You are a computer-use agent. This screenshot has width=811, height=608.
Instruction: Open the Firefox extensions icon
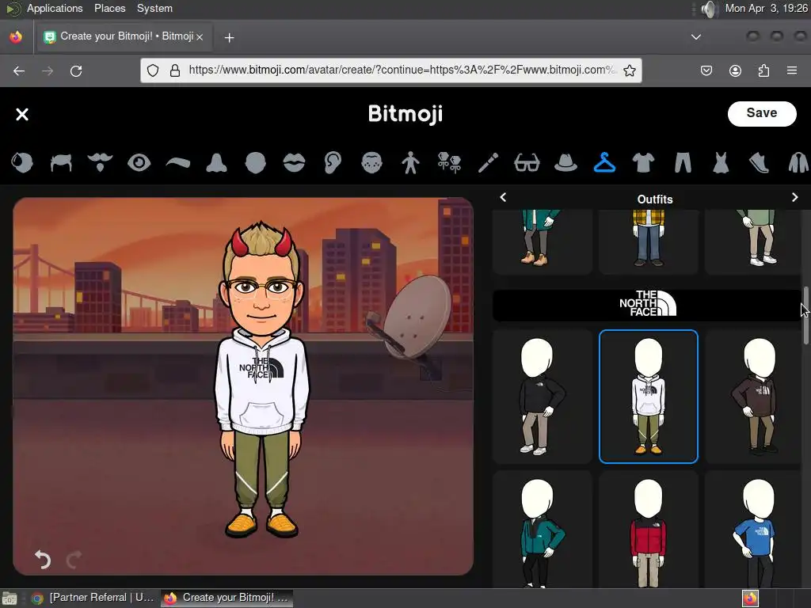763,70
